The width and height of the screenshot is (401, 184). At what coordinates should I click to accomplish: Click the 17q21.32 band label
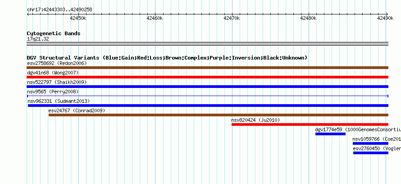click(38, 39)
